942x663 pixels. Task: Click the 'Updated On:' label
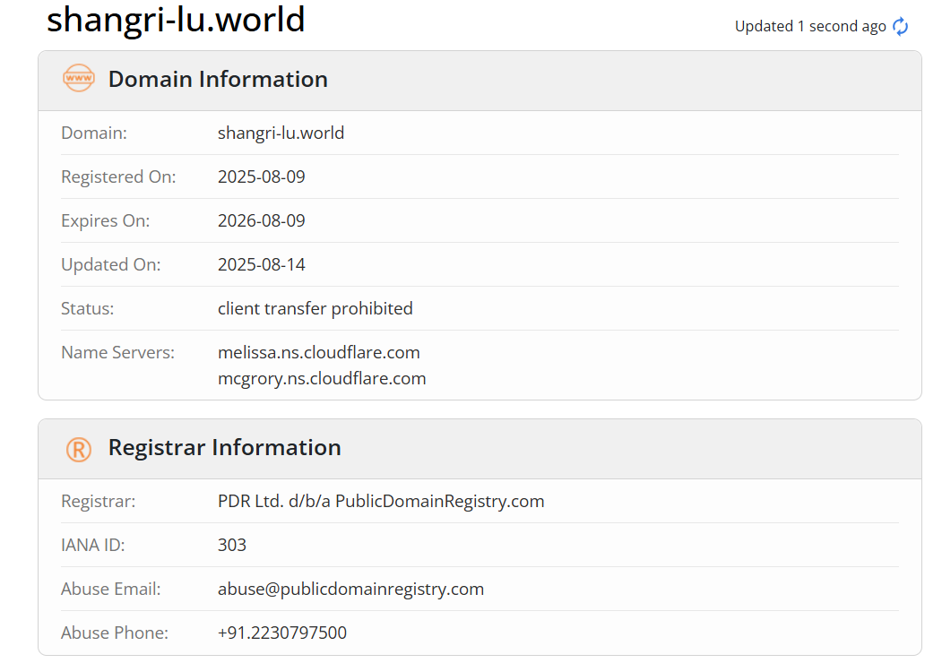tap(110, 264)
